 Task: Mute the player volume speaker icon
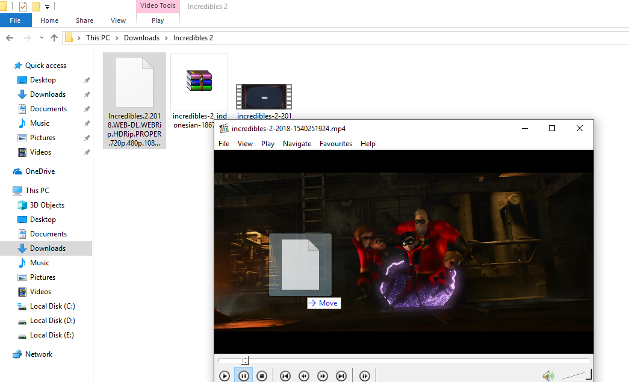coord(548,375)
